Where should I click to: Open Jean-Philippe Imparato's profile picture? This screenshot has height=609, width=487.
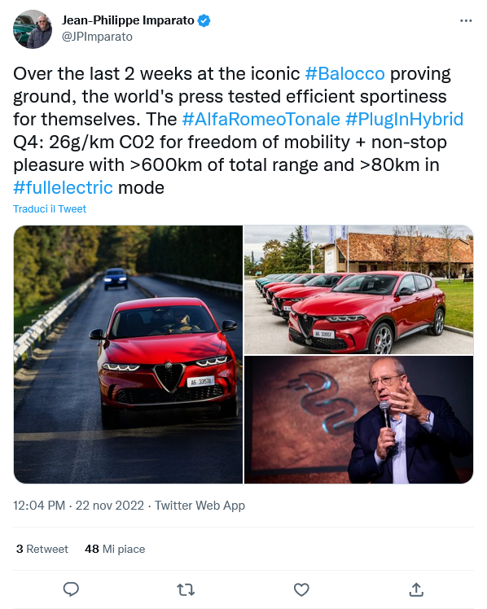click(x=33, y=29)
